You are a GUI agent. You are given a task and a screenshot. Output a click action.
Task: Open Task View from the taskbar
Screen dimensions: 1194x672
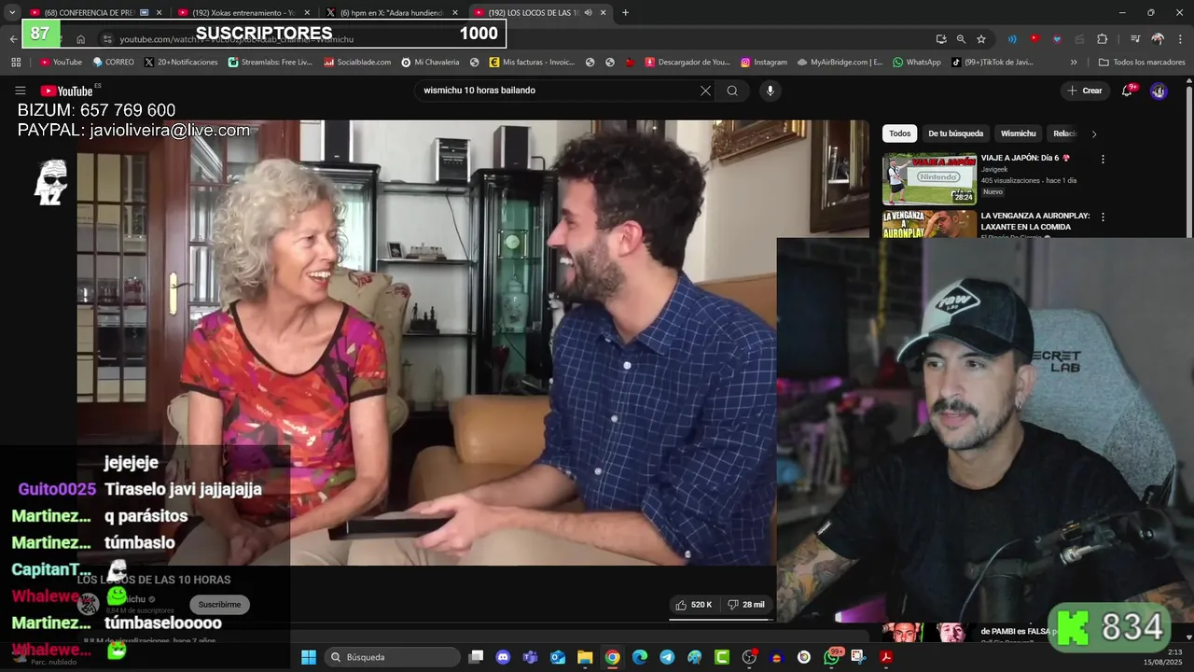pyautogui.click(x=476, y=657)
